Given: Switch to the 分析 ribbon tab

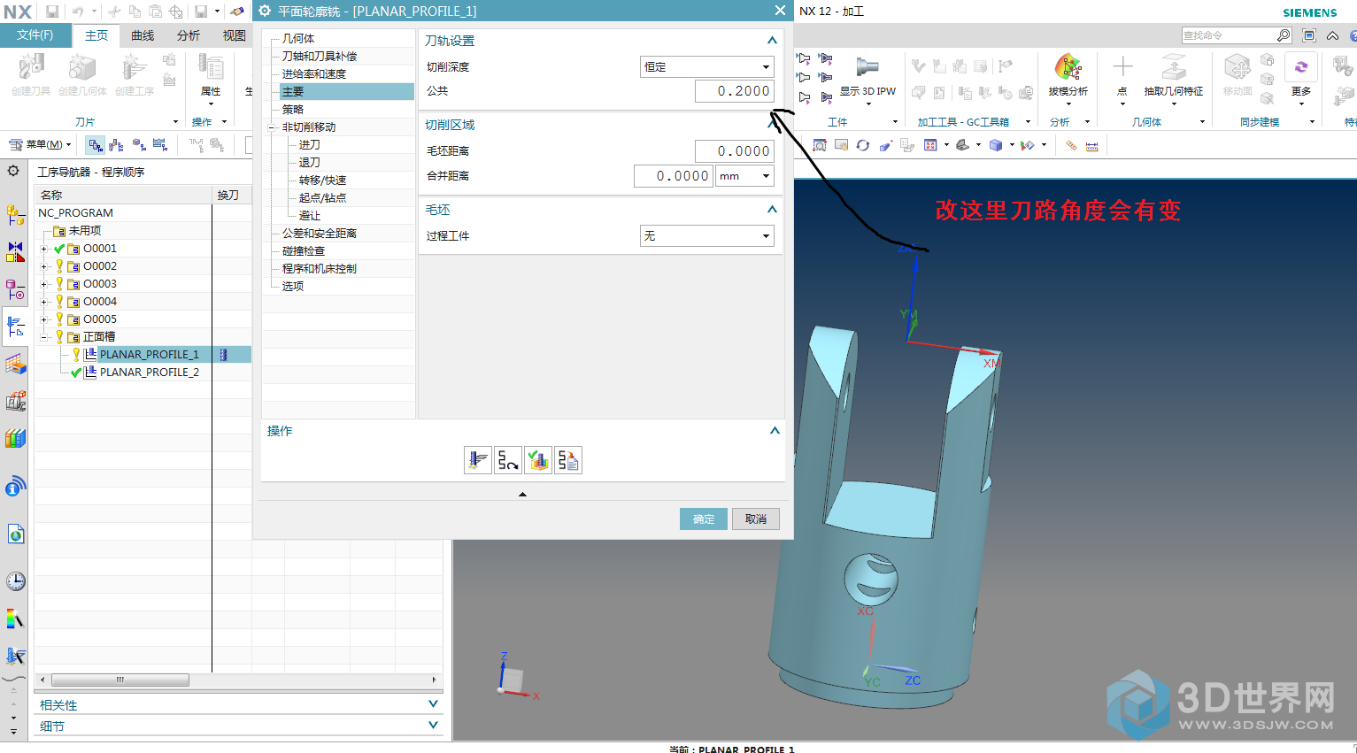Looking at the screenshot, I should tap(189, 35).
